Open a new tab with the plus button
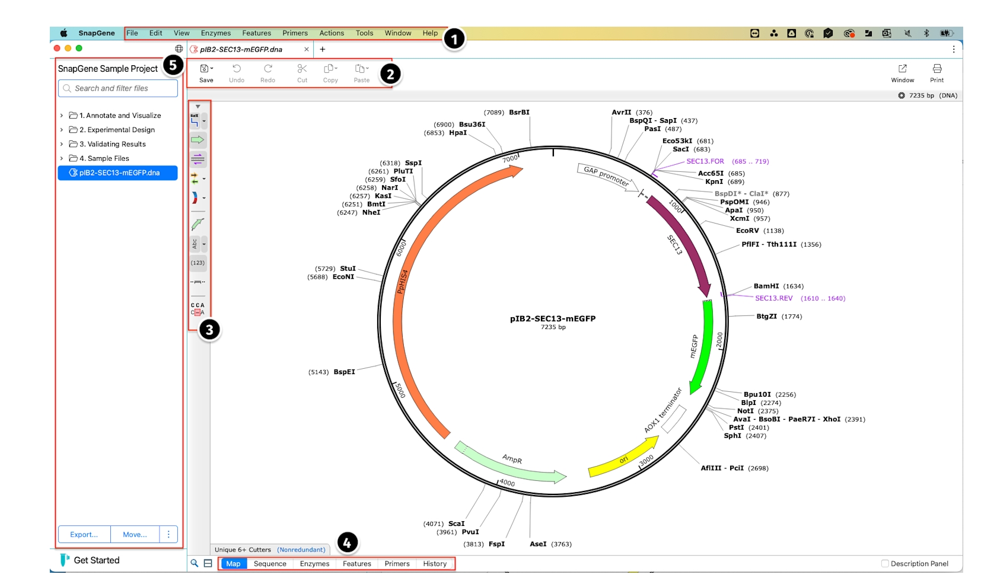The width and height of the screenshot is (997, 587). [323, 49]
